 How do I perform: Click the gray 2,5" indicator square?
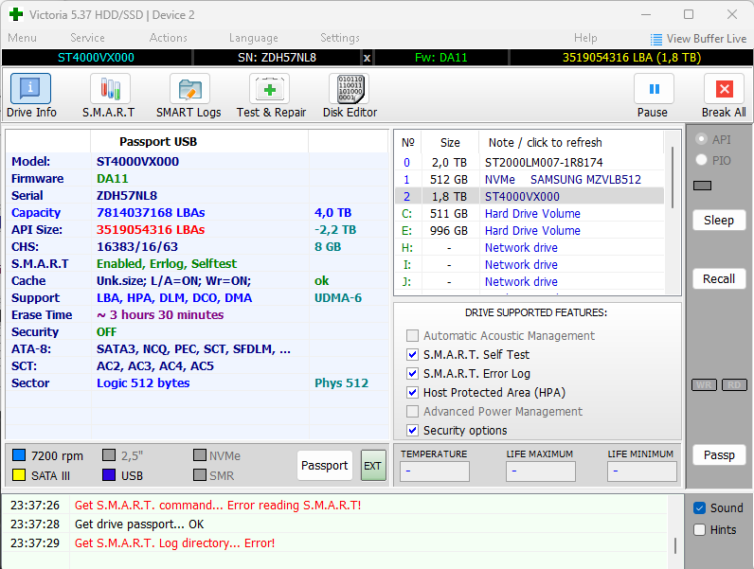coord(109,454)
